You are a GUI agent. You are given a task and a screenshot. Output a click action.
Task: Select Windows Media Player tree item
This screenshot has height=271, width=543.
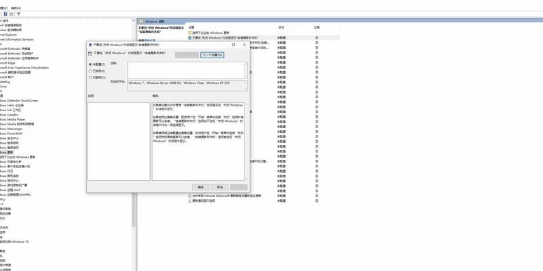coord(12,119)
